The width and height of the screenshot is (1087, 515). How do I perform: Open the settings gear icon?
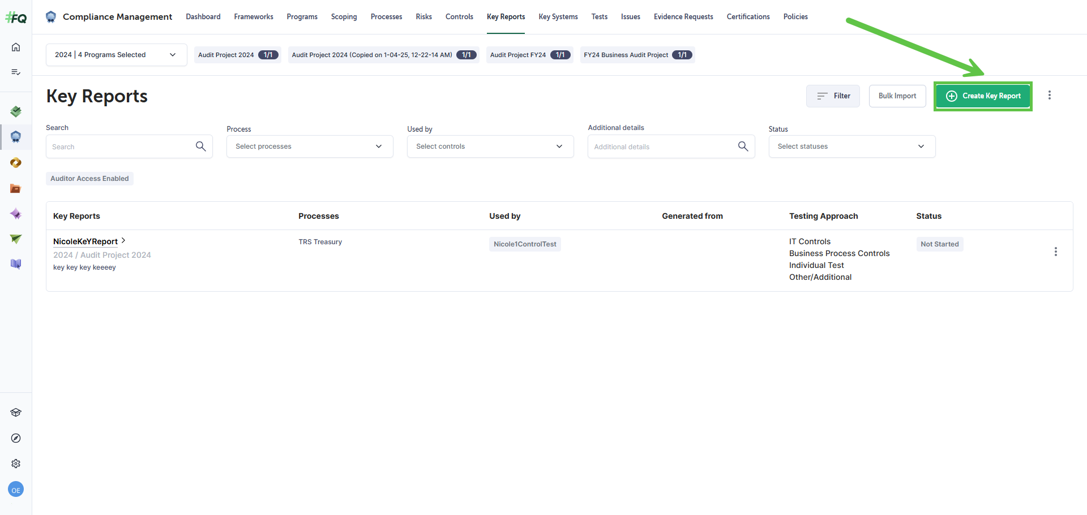16,464
